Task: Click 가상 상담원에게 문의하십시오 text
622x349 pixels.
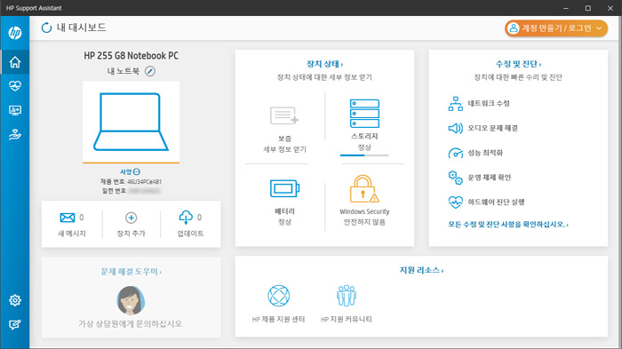Action: coord(131,324)
